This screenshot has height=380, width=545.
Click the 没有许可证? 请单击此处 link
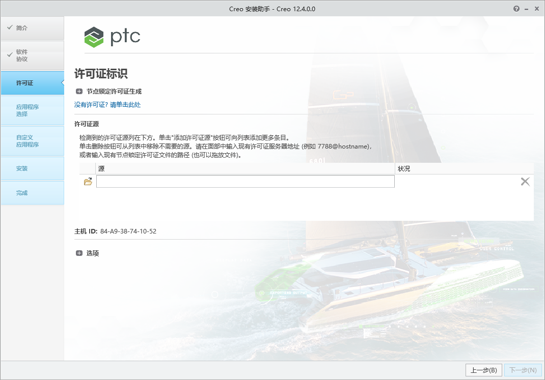[x=107, y=104]
